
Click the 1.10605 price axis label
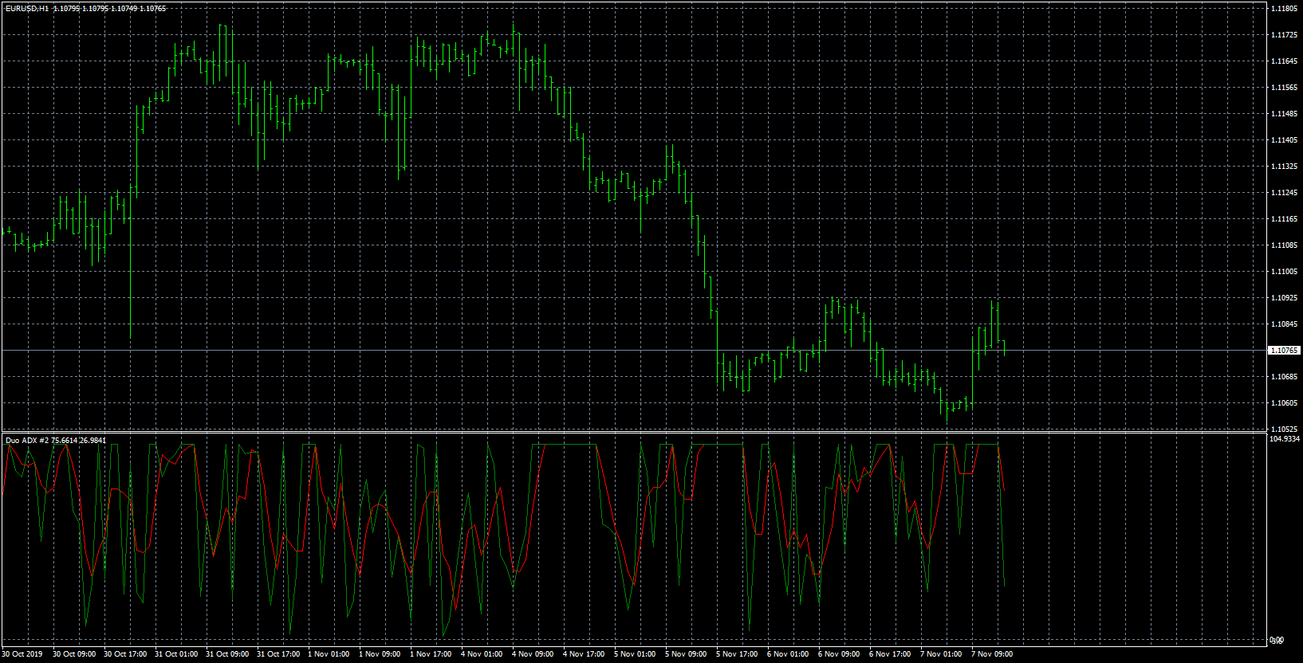coord(1284,403)
